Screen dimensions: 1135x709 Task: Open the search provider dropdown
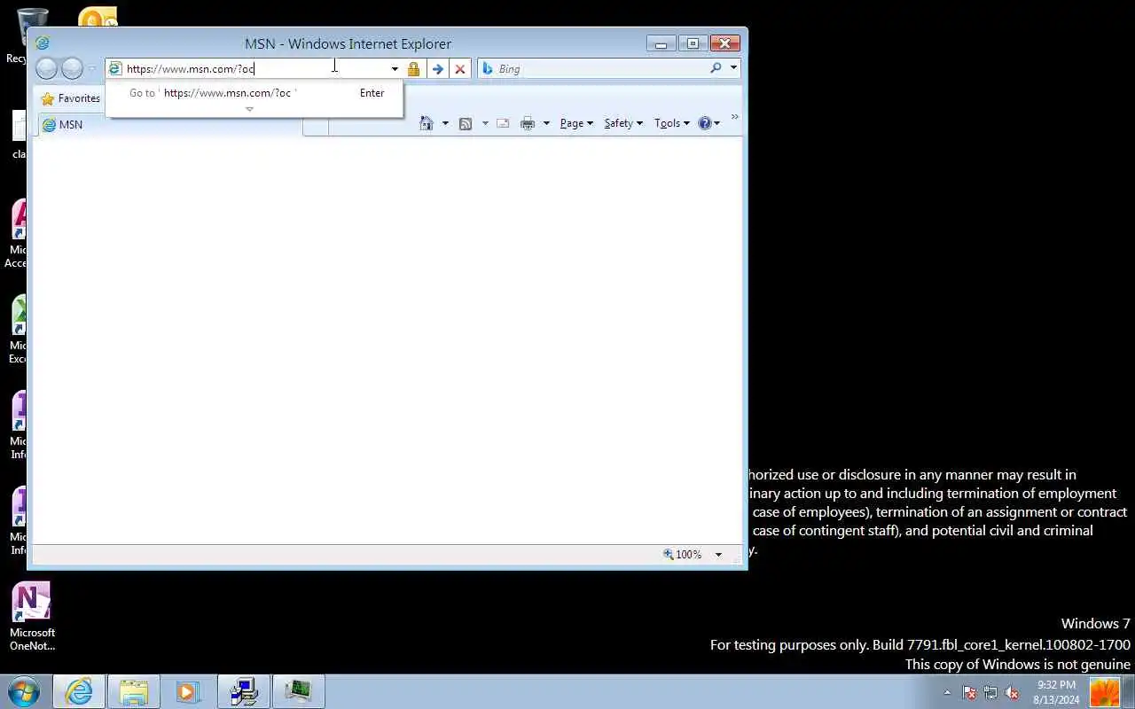click(x=733, y=68)
